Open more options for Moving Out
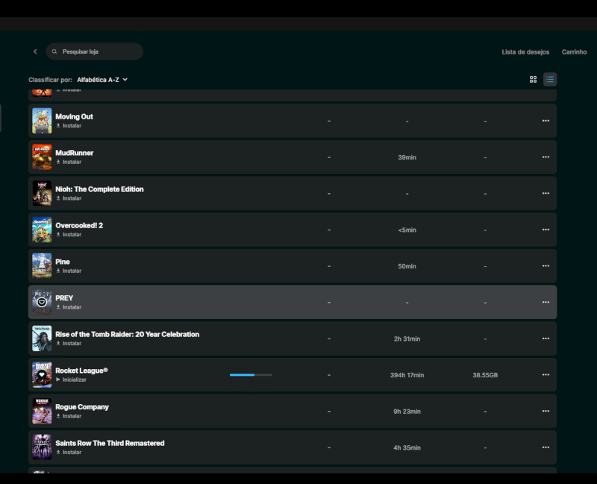The image size is (597, 484). pos(546,121)
